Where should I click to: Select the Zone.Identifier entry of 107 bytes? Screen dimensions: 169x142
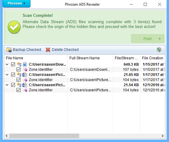pos(41,70)
